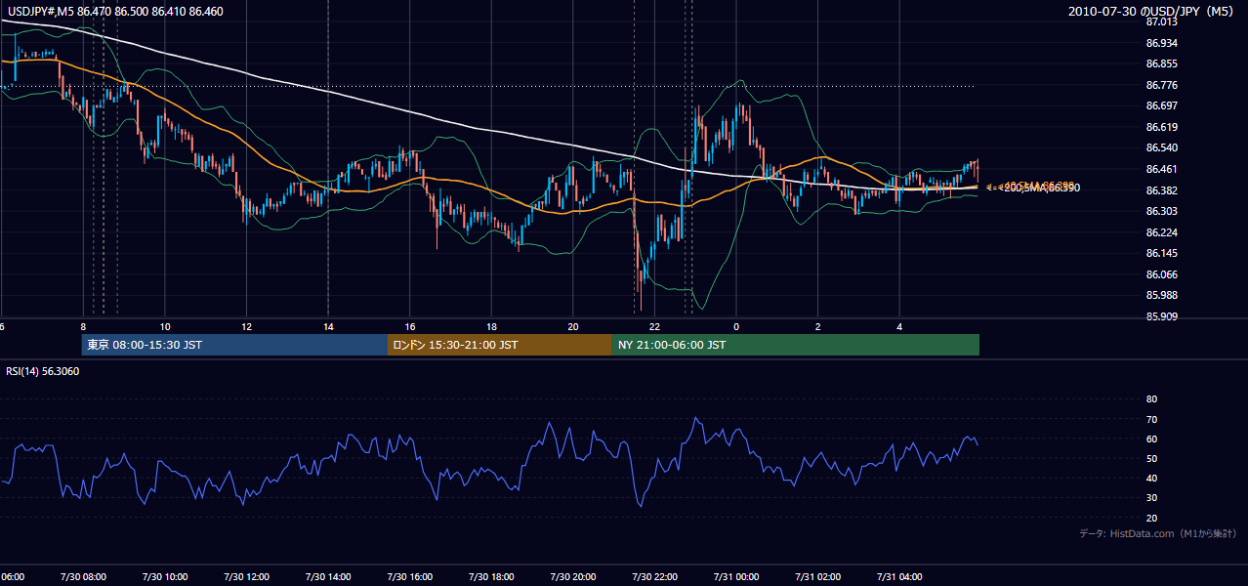
Task: Click the 86.303 price axis label
Action: pyautogui.click(x=1161, y=211)
